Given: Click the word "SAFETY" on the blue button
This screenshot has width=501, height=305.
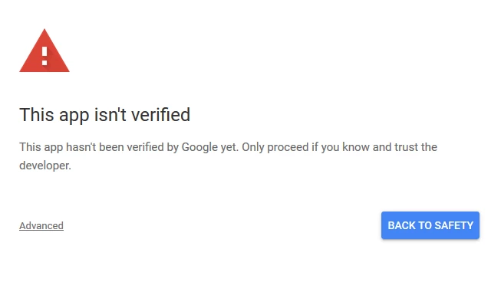Looking at the screenshot, I should point(453,225).
